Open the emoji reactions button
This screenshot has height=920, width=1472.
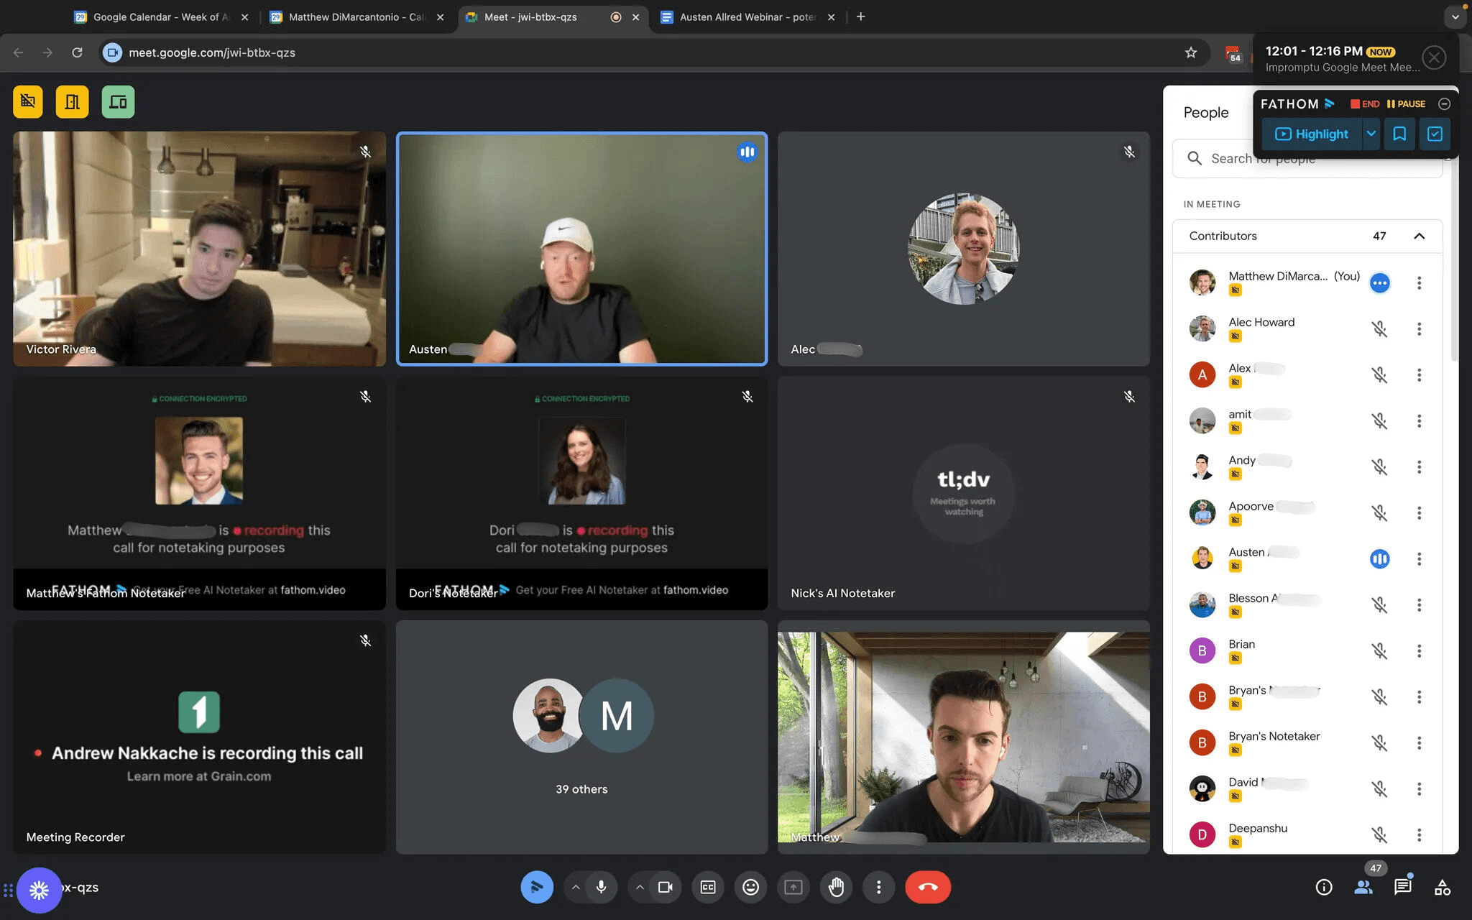750,887
